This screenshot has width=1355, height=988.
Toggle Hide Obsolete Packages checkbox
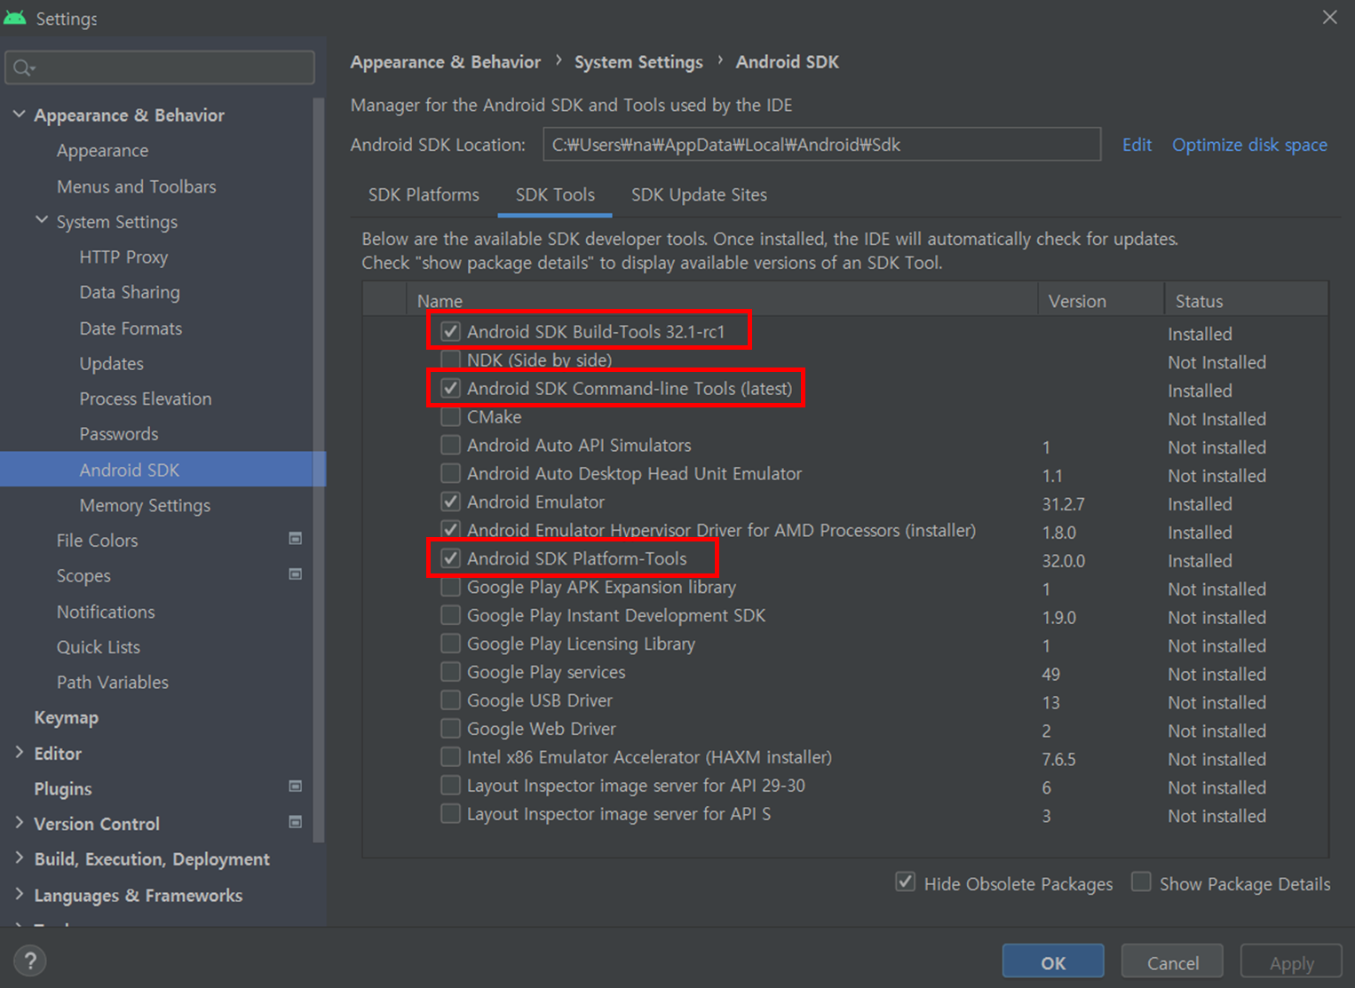905,882
